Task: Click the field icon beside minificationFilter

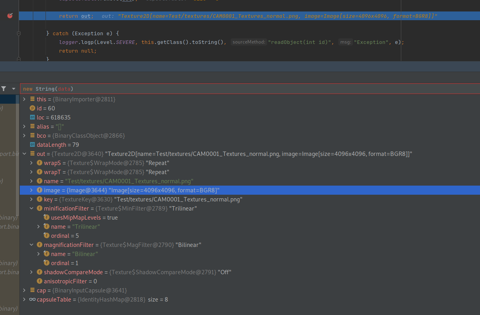Action: (40, 209)
